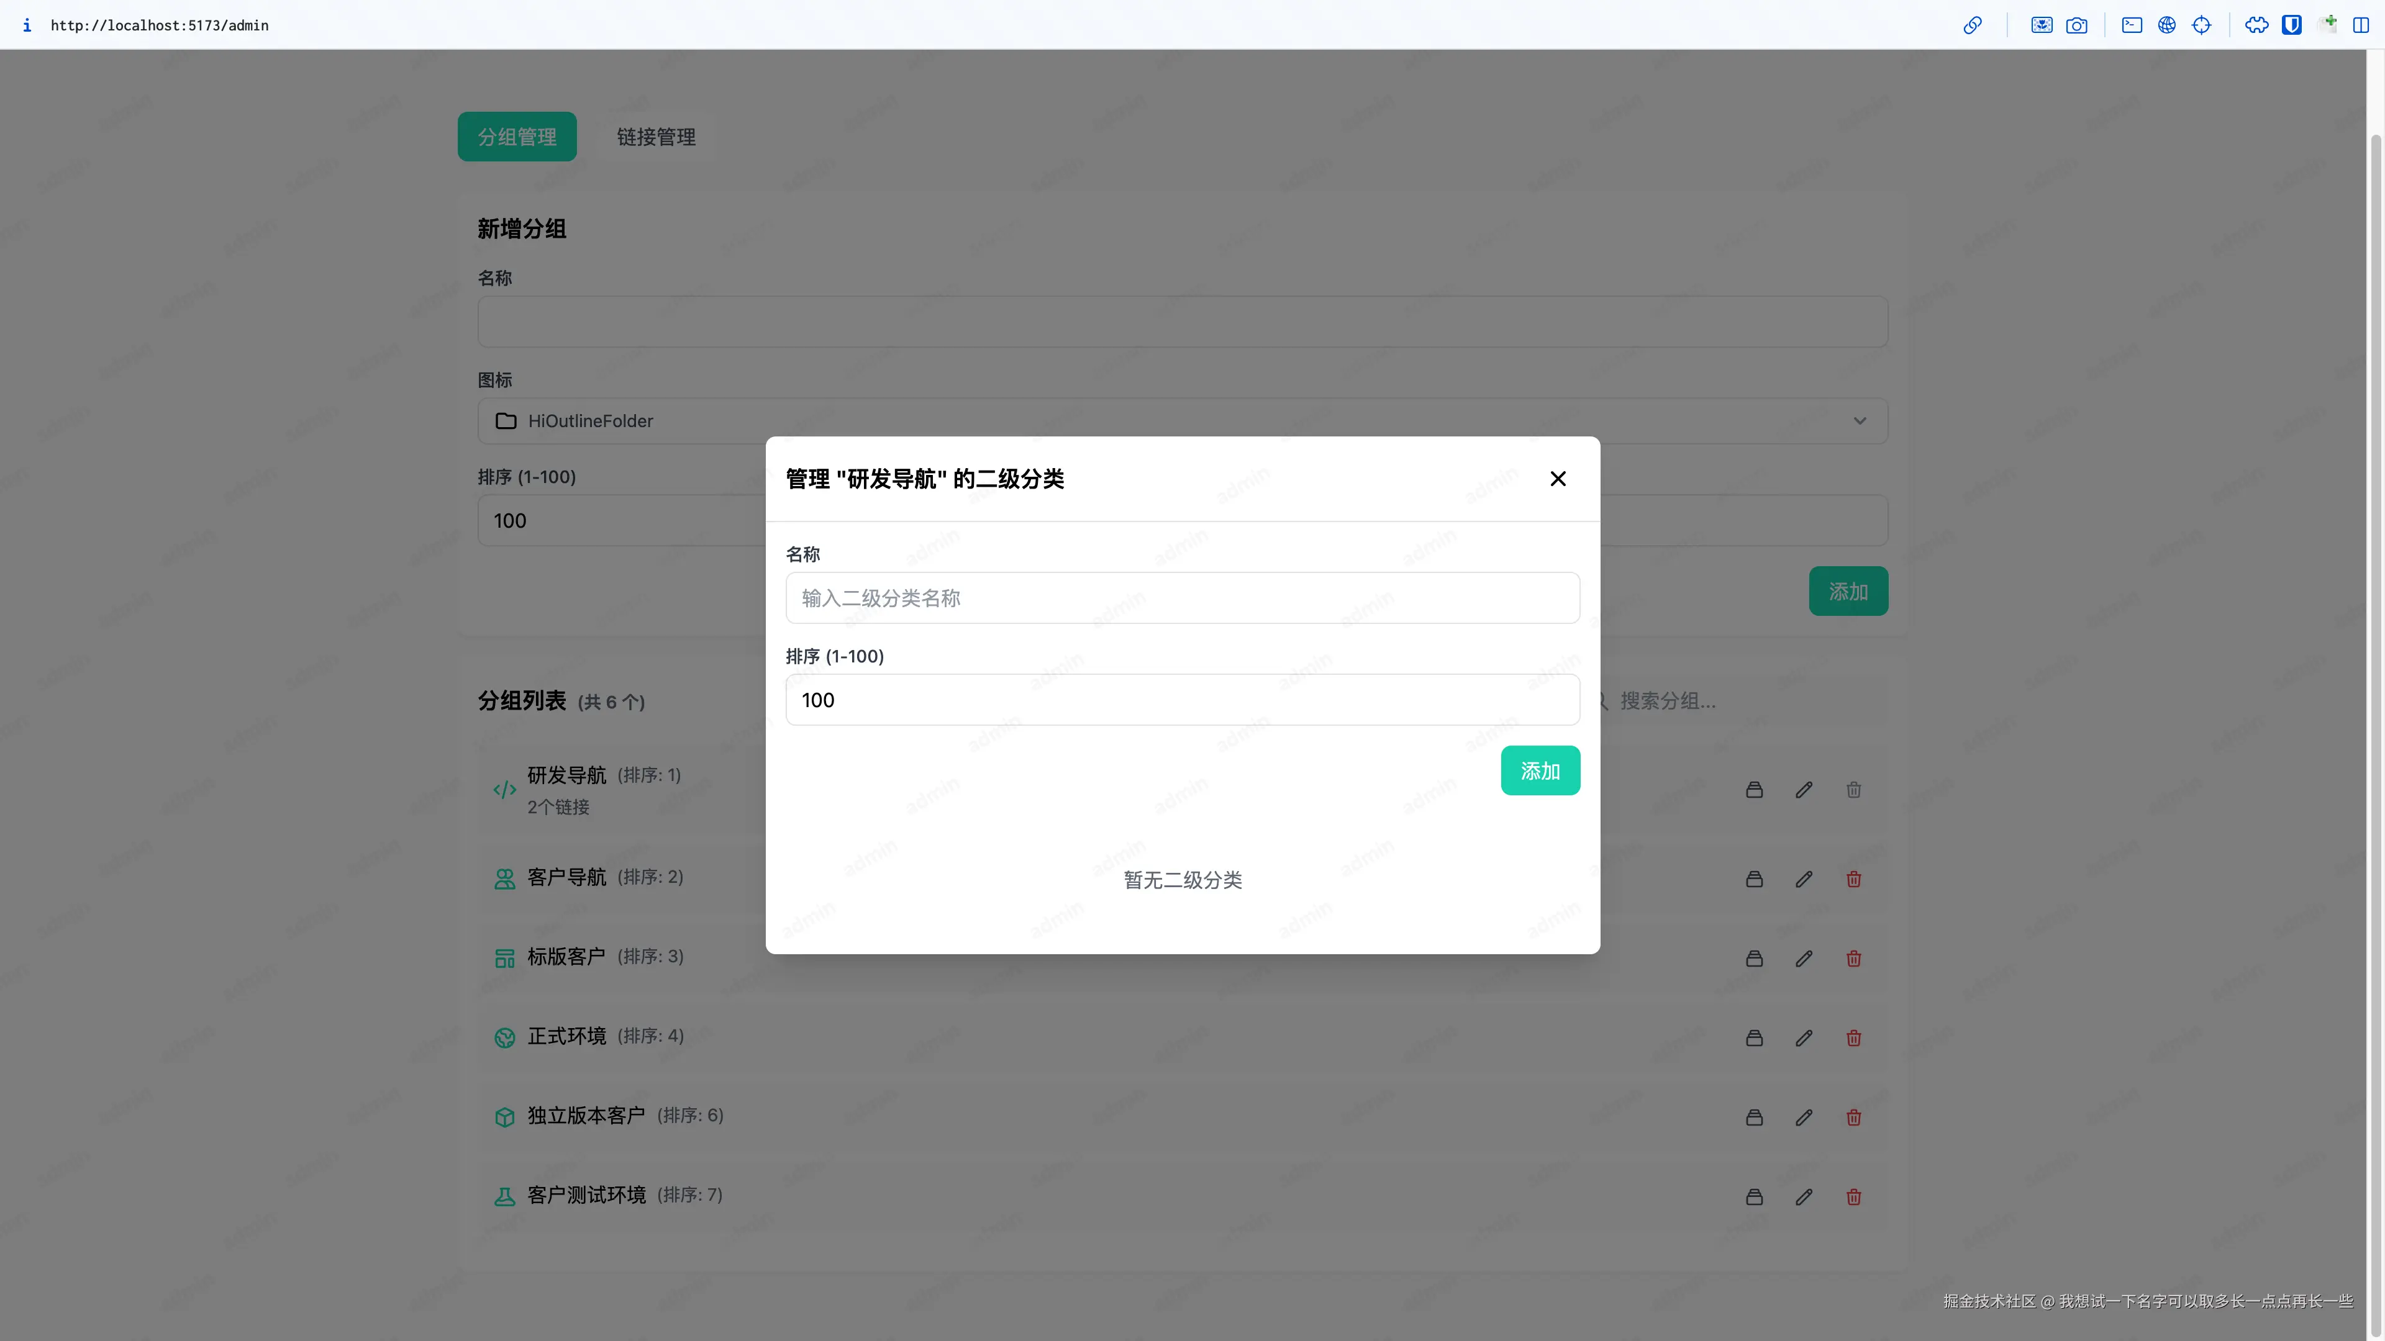Click the dialog's 排序 (1-100) field
Viewport: 2385px width, 1341px height.
tap(1181, 700)
